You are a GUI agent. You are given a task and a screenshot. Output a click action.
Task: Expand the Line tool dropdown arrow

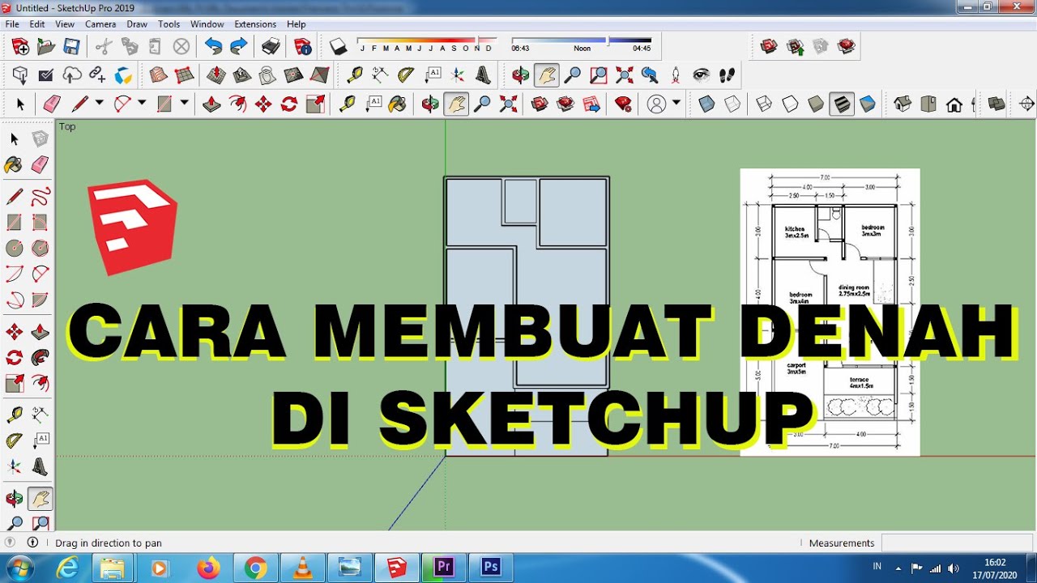point(99,103)
